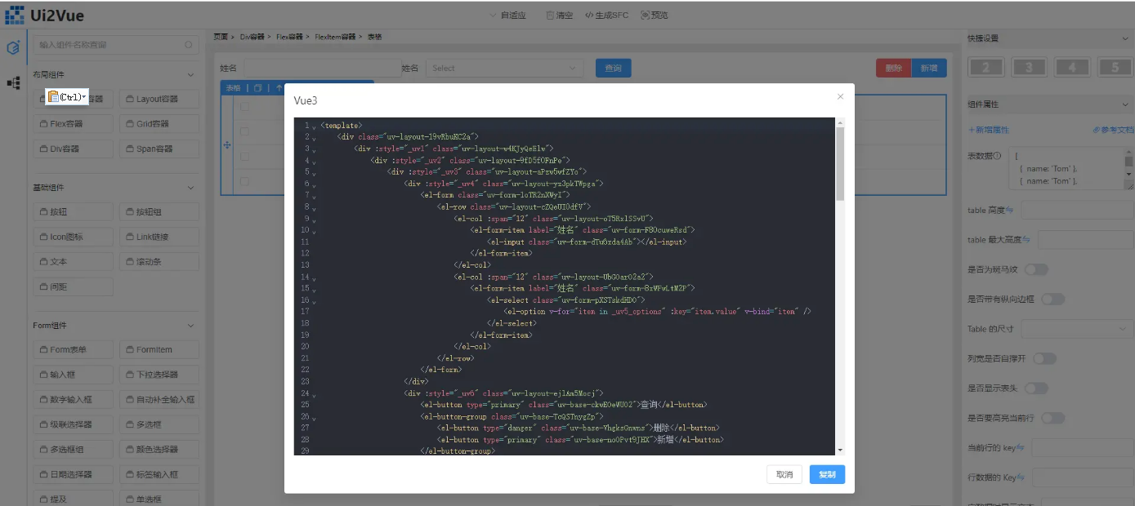Click the 复制 (copy) button
This screenshot has height=506, width=1135.
[827, 475]
